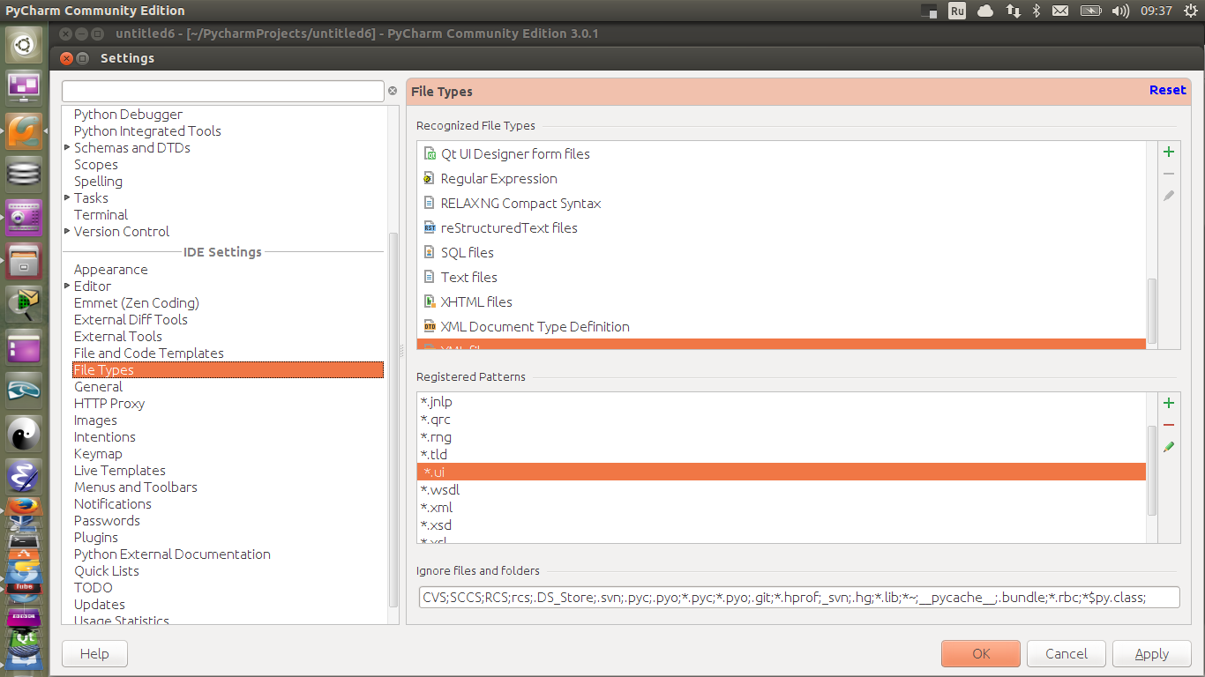The width and height of the screenshot is (1205, 677).
Task: Click in the settings search box
Action: pos(222,91)
